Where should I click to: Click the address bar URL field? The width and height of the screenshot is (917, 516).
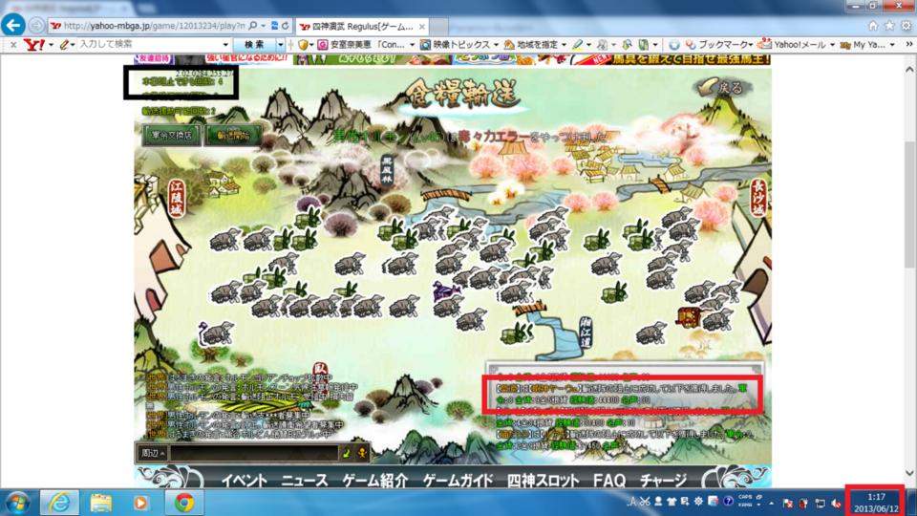[155, 26]
